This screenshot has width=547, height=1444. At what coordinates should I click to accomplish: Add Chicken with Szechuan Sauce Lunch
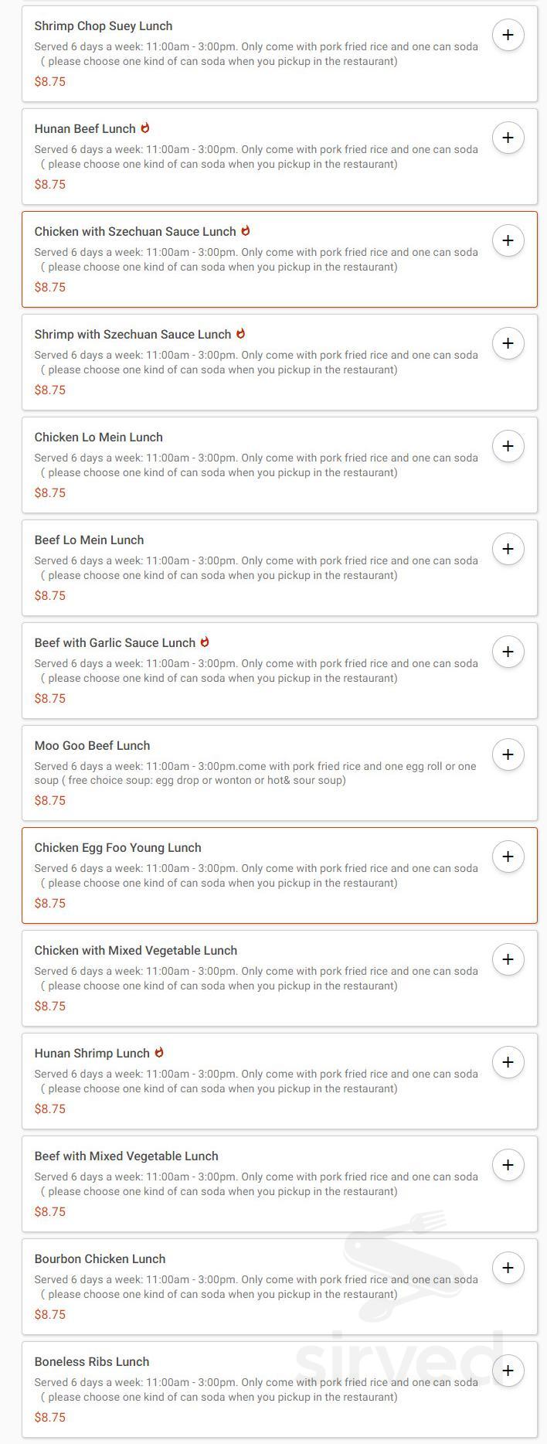(x=508, y=240)
